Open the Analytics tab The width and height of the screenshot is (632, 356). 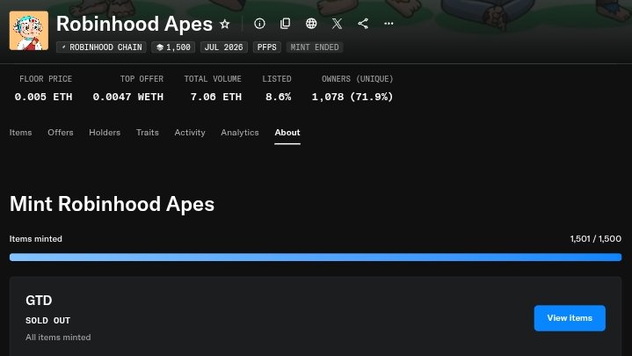coord(240,132)
